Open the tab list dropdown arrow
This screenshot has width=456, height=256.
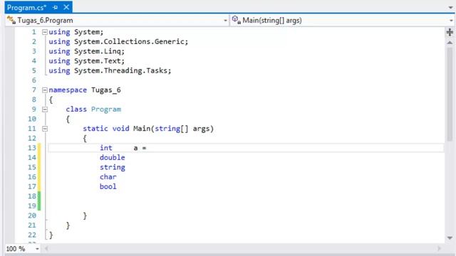coord(450,8)
